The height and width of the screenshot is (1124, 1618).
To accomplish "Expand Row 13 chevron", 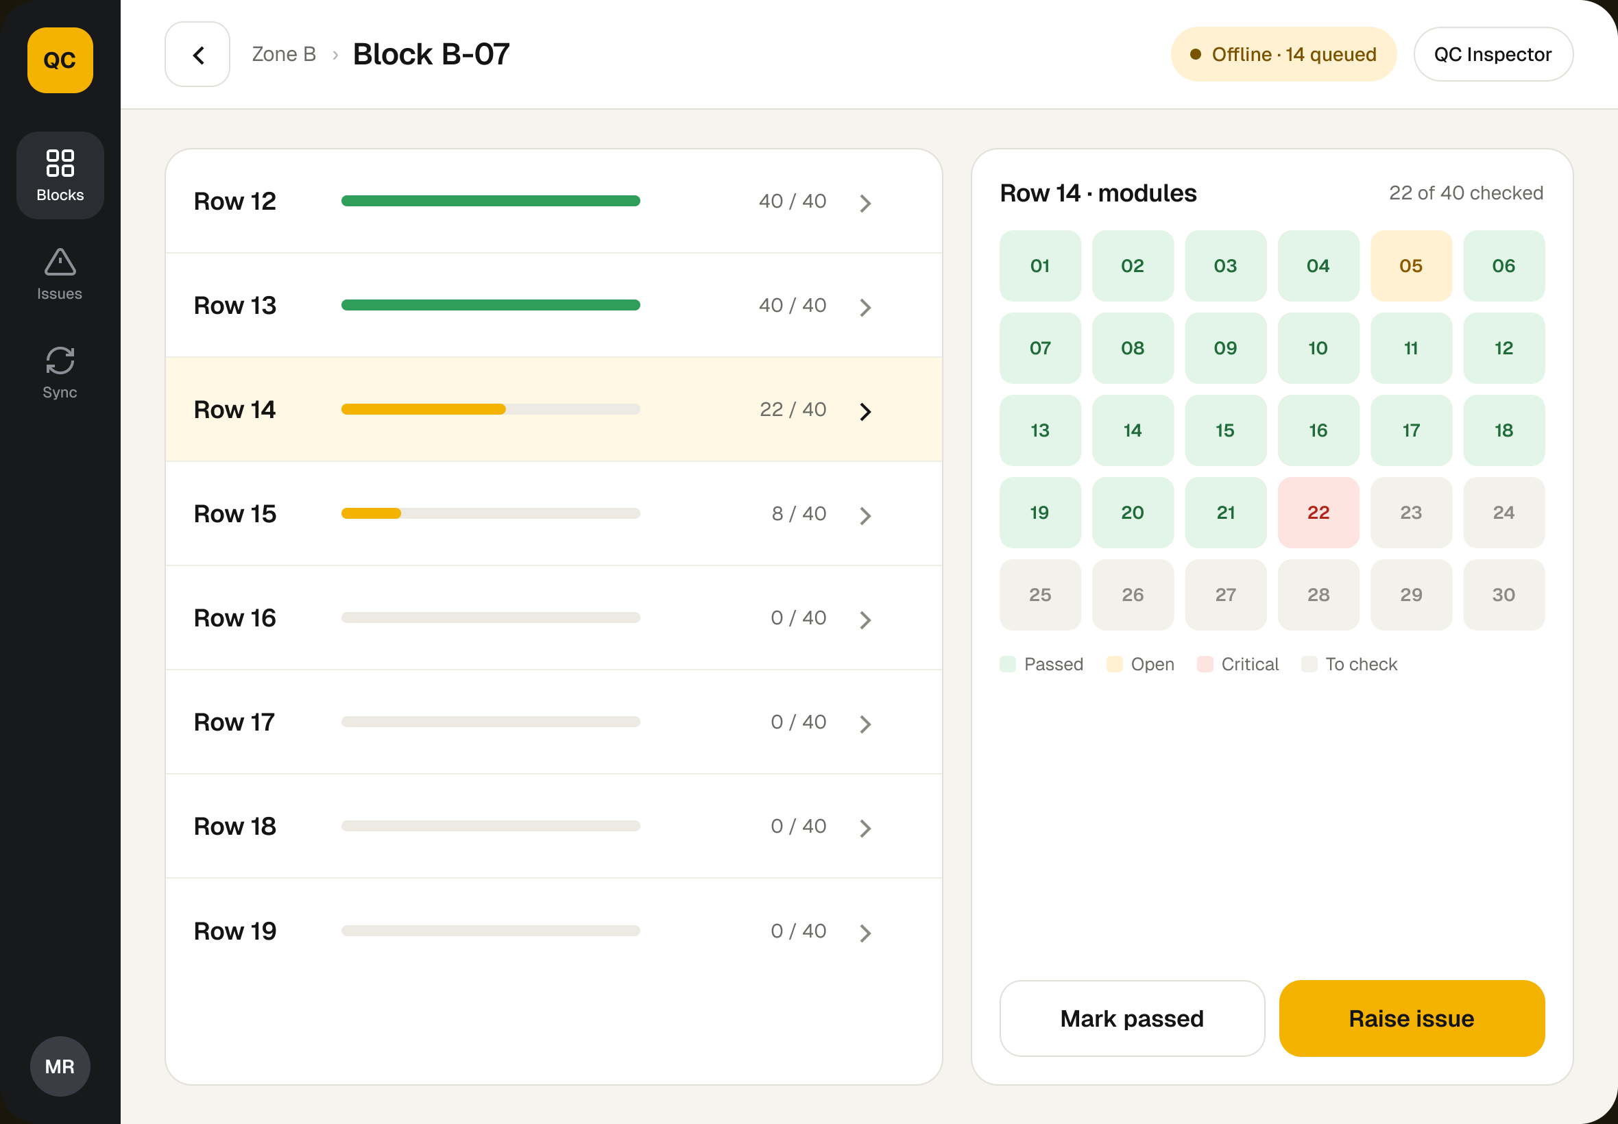I will pos(866,307).
